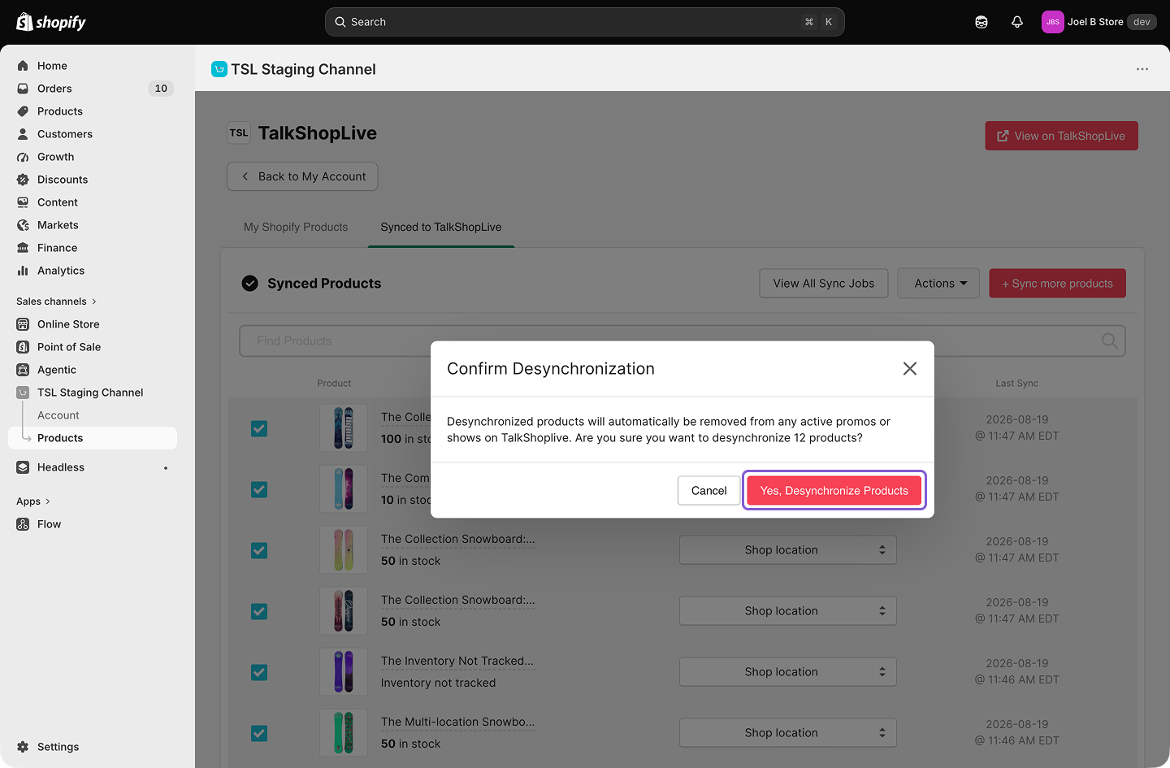This screenshot has width=1170, height=768.
Task: Toggle checkbox for Multi-location Snowboard row
Action: tap(259, 733)
